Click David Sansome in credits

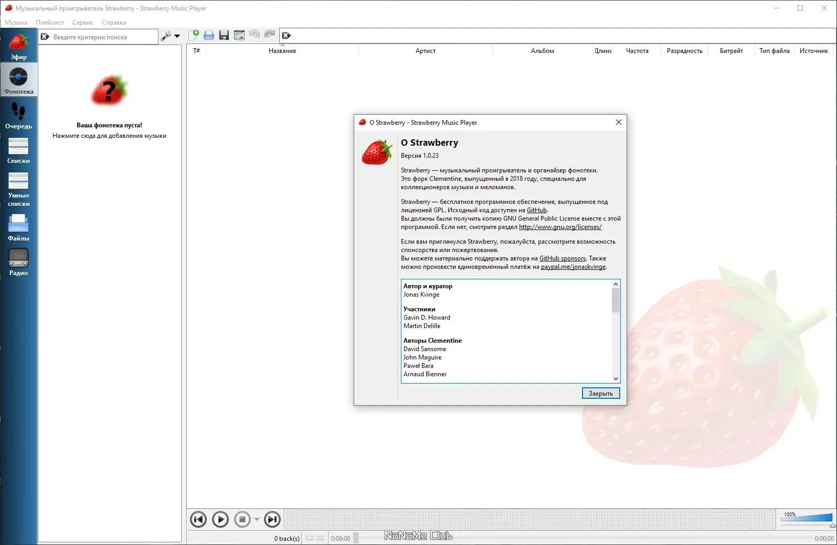point(425,349)
